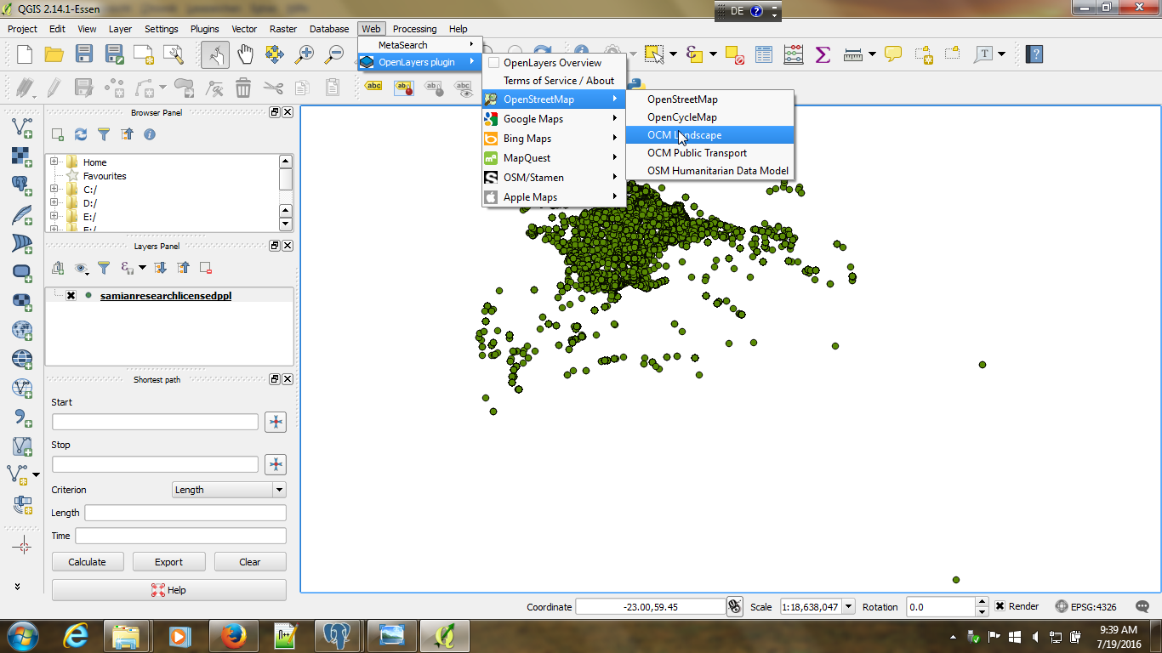This screenshot has width=1162, height=653.
Task: Open the MetaSearch submenu
Action: [x=419, y=45]
